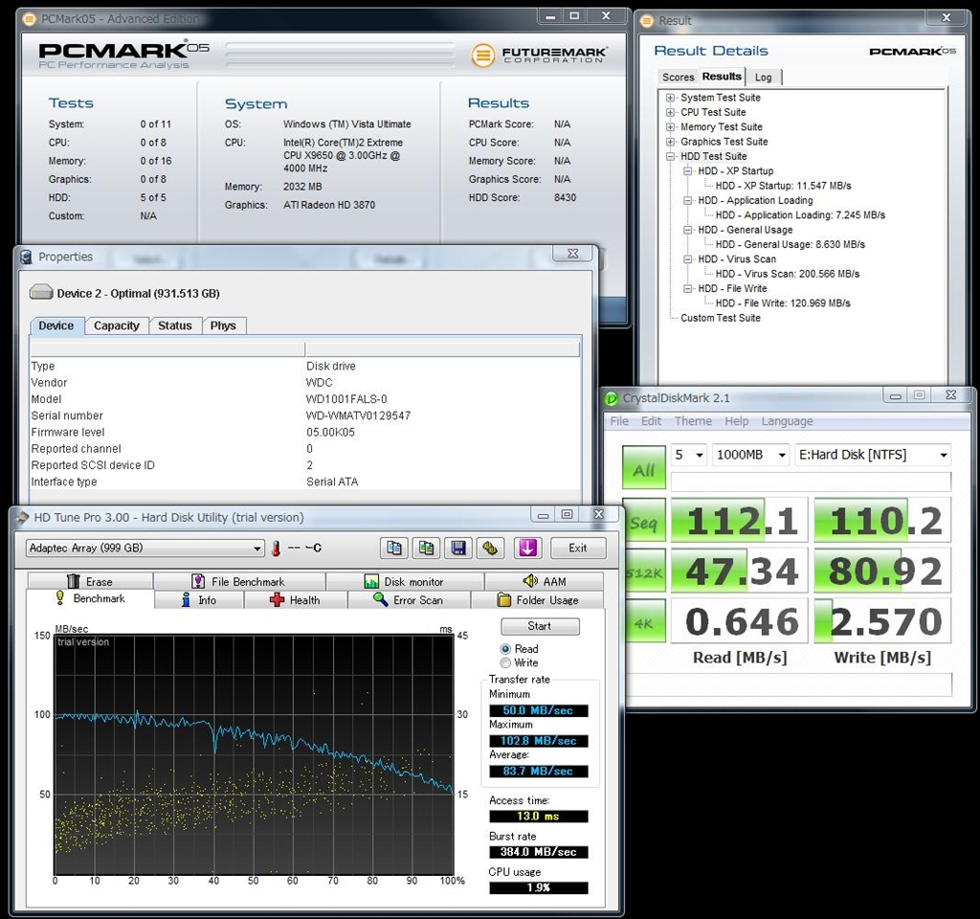Open the Theme menu in CrystalDiskMark
Viewport: 980px width, 919px height.
[693, 421]
